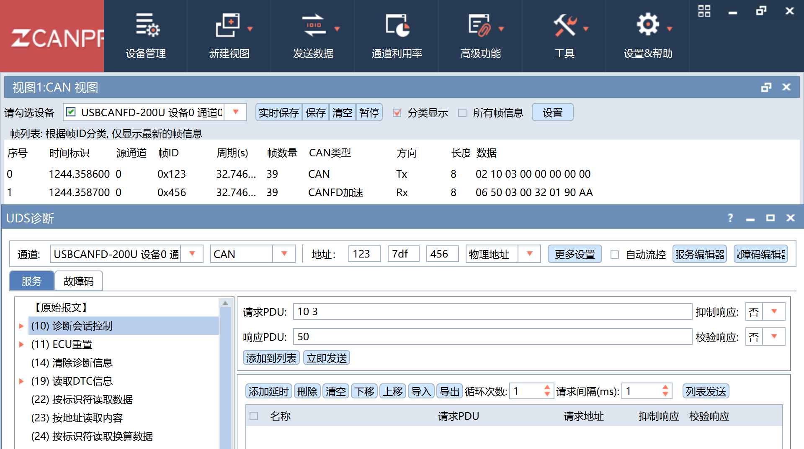Image resolution: width=804 pixels, height=449 pixels.
Task: Click the 立即发送 button
Action: point(327,358)
